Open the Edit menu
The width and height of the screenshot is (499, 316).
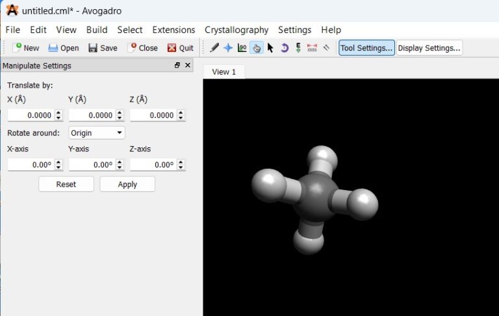point(38,30)
